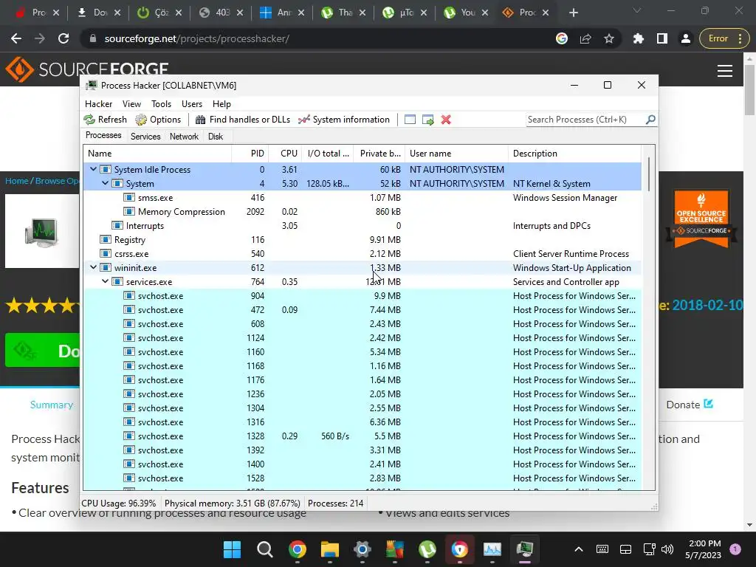The height and width of the screenshot is (567, 756).
Task: Click the find window and thread icon
Action: [x=427, y=120]
